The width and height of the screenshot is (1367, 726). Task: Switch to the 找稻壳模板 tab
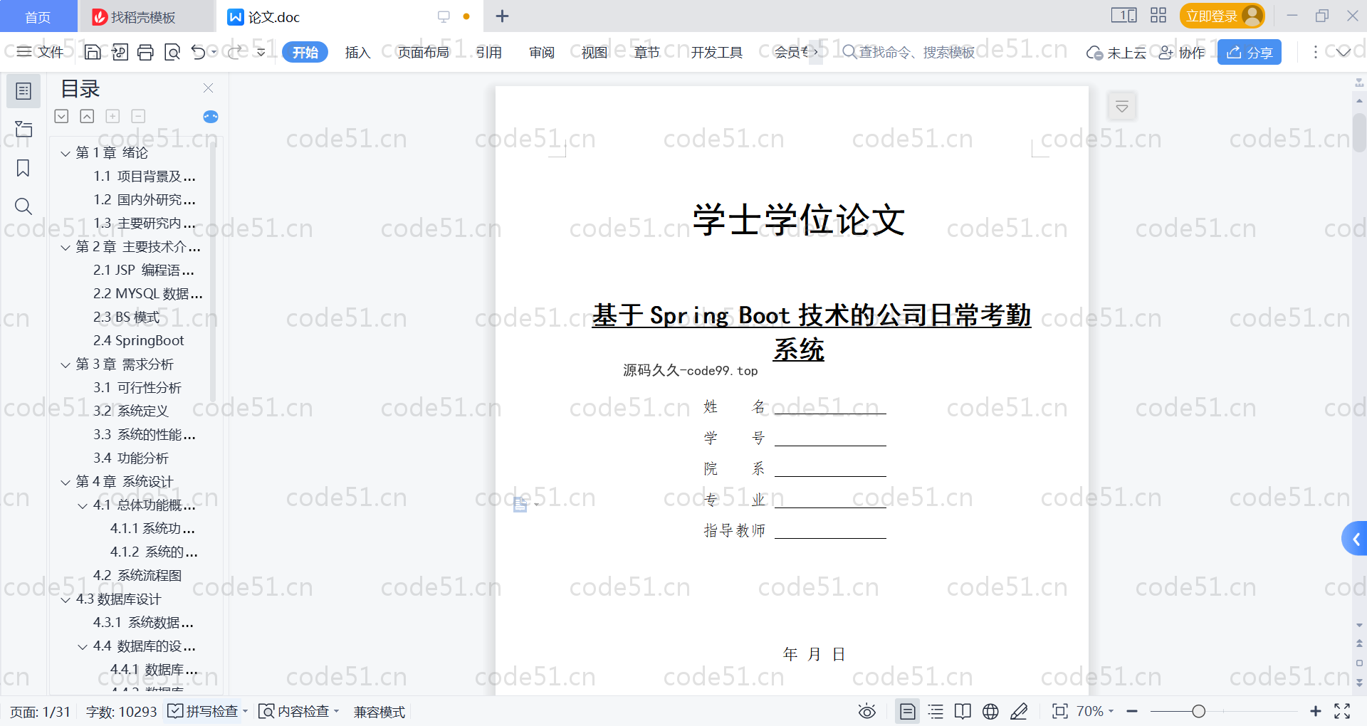(142, 16)
